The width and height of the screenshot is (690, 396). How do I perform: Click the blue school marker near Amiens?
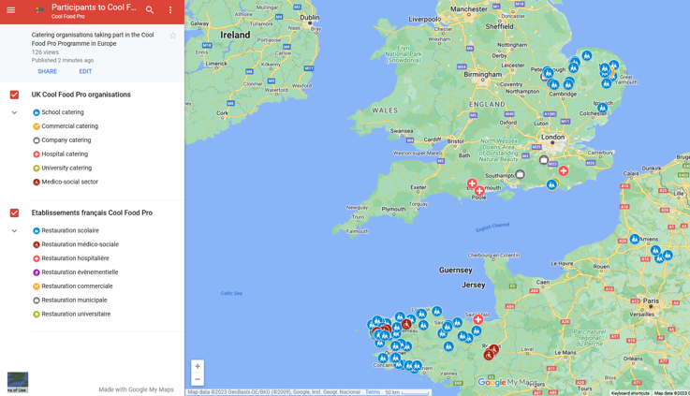[635, 239]
